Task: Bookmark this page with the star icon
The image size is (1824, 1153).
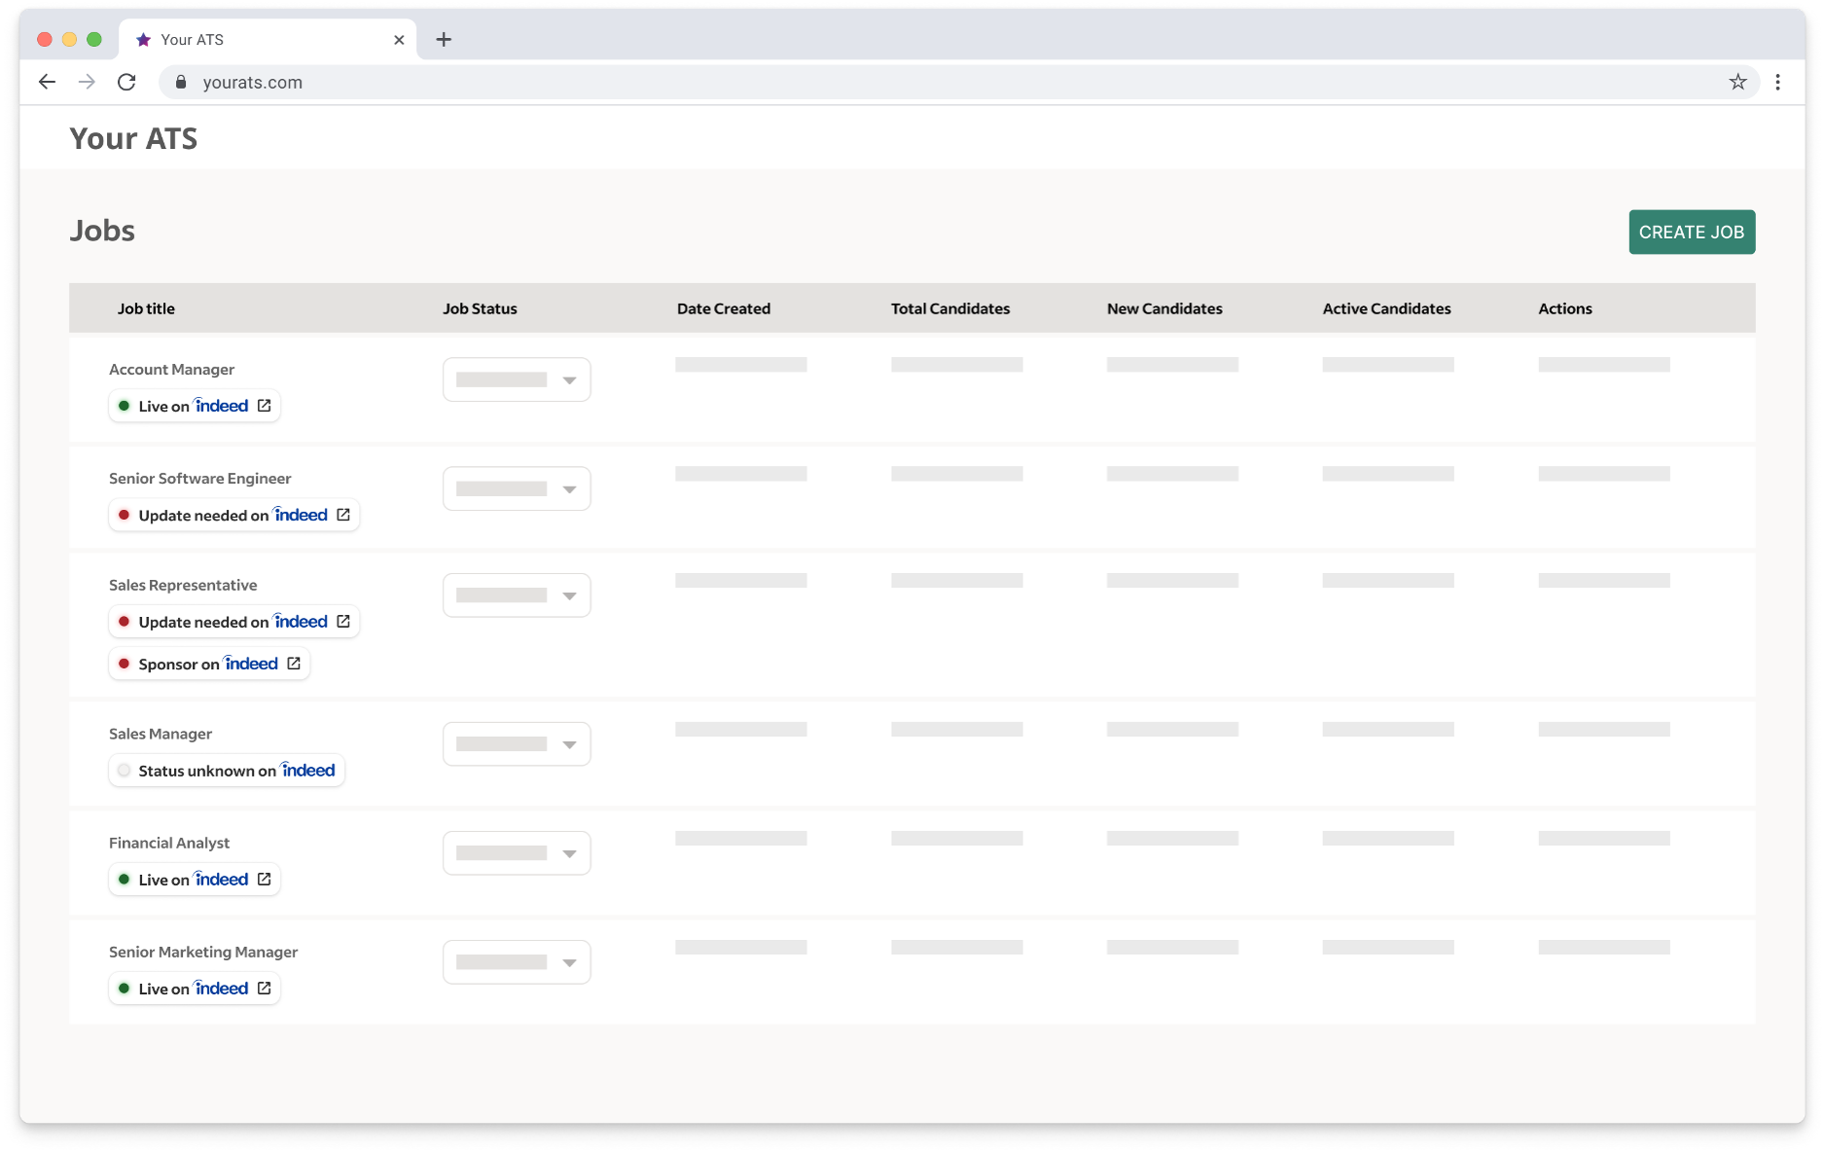Action: [1737, 82]
